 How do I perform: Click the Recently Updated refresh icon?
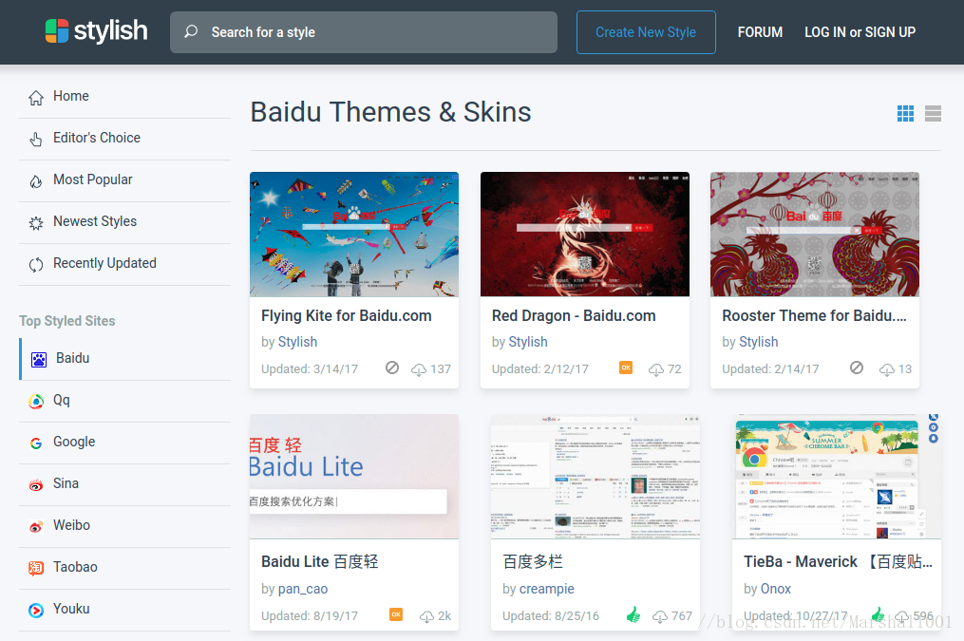[36, 264]
